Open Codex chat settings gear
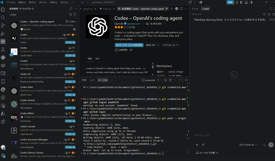The width and height of the screenshot is (275, 161). [x=269, y=14]
